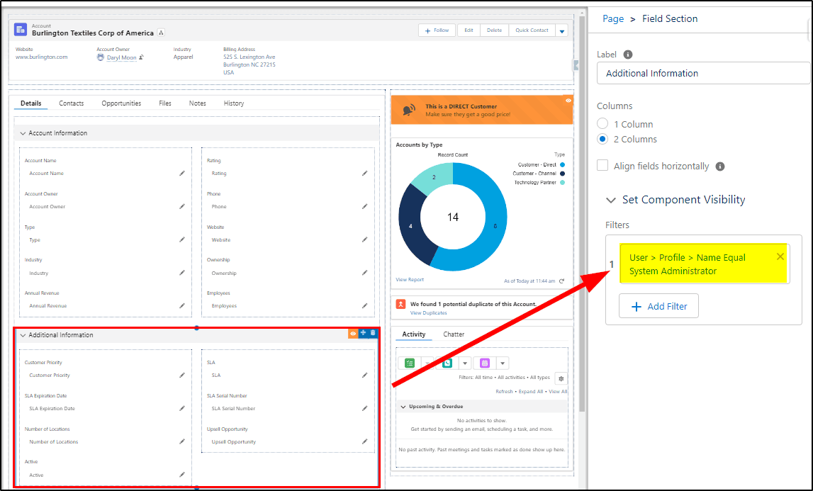Choose the 2 Columns radio option

[x=602, y=139]
